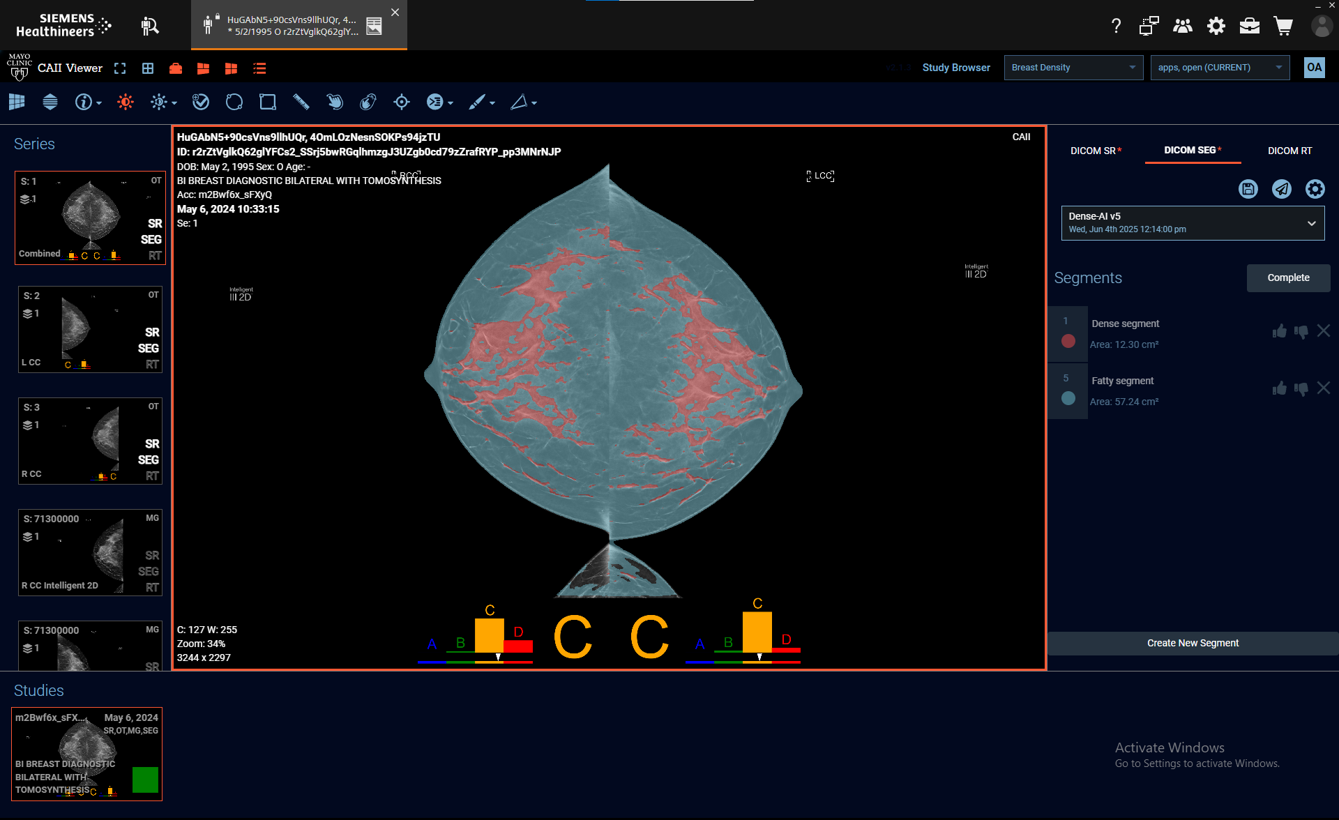Open the apps, open (CURRENT) dropdown
This screenshot has height=820, width=1339.
(1219, 68)
